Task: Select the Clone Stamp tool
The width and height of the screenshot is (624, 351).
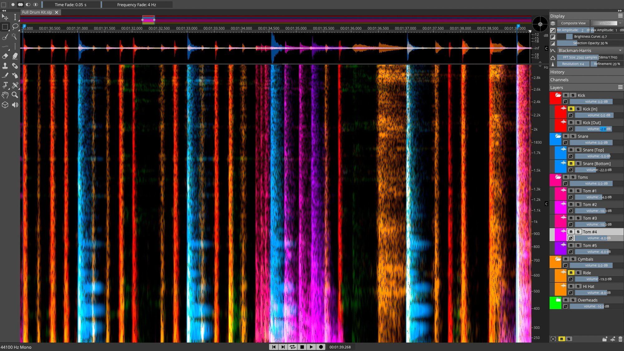Action: [5, 66]
